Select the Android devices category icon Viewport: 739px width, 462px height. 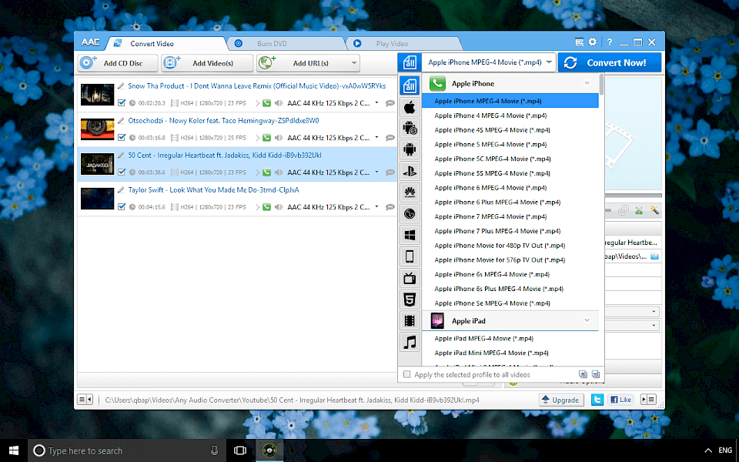[409, 149]
